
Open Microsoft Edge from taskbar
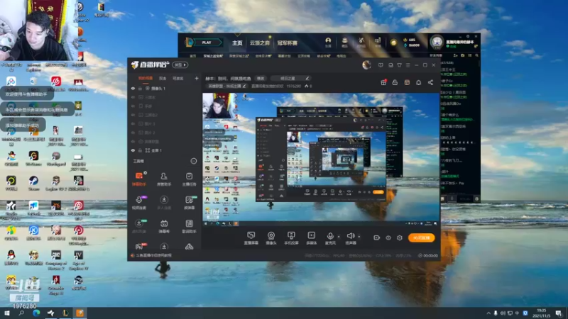(36, 313)
